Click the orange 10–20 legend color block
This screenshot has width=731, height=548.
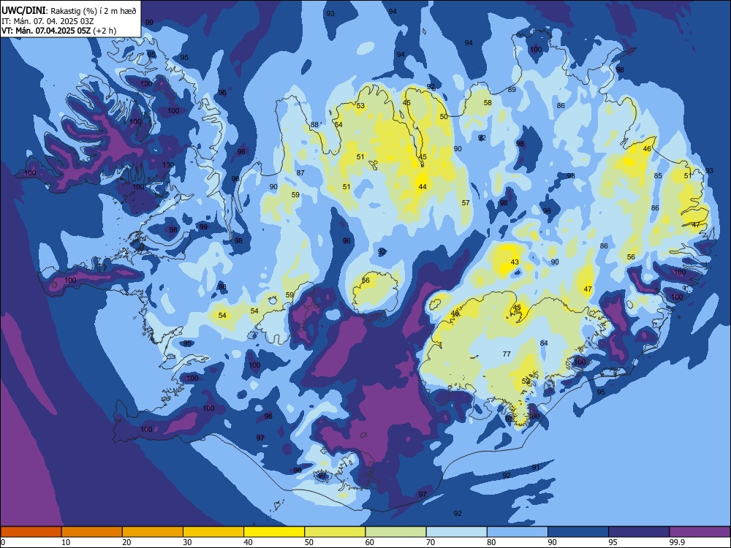(x=92, y=532)
